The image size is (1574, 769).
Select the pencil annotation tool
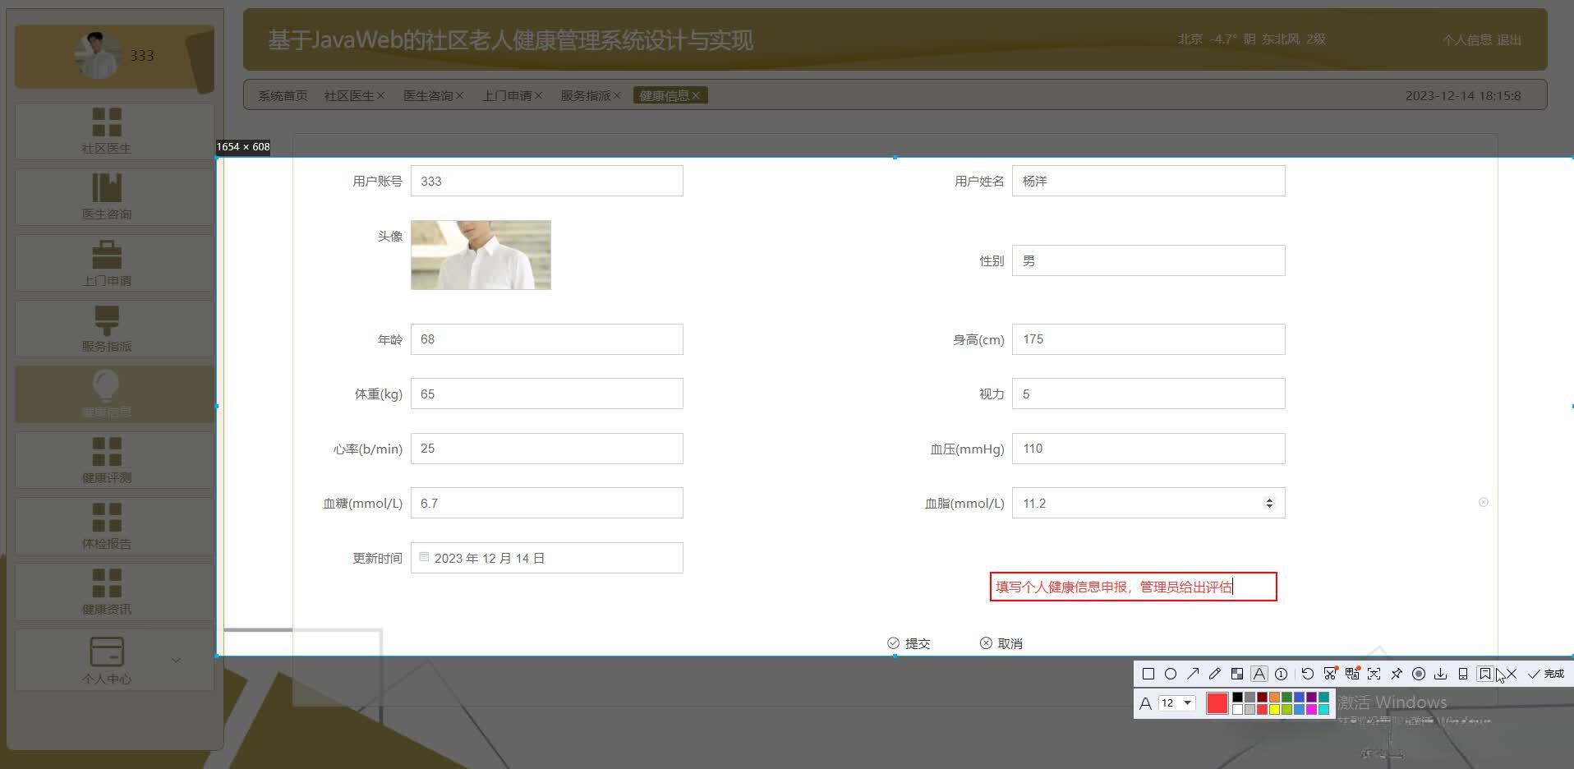(x=1214, y=675)
